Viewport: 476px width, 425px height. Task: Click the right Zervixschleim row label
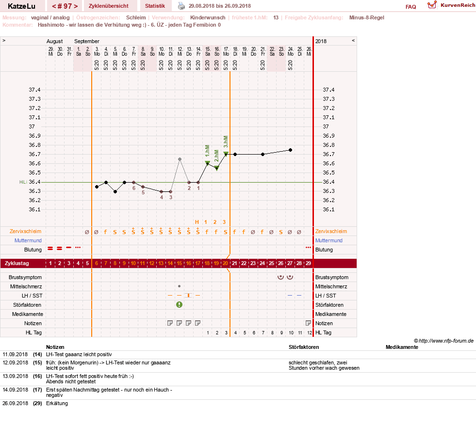pyautogui.click(x=331, y=231)
